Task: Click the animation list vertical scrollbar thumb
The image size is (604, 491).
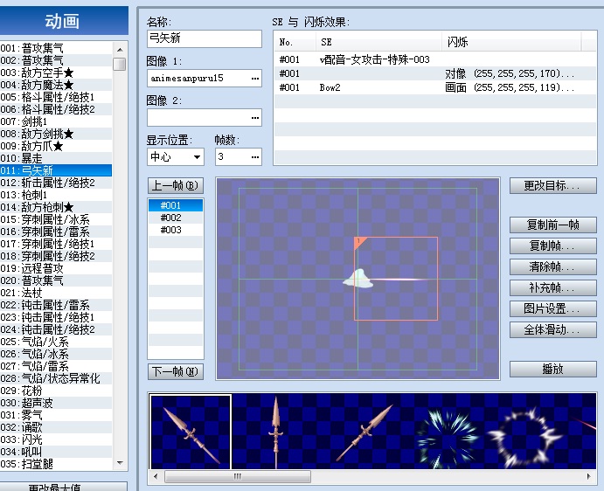Action: coord(120,64)
